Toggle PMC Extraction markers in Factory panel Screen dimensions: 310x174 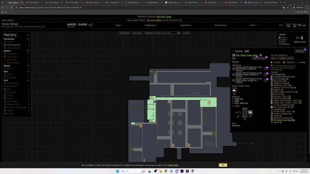click(13, 45)
